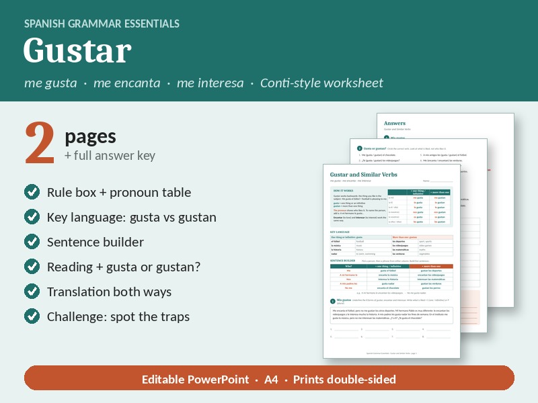Click the subtitle text 'me gusta'

(x=50, y=83)
